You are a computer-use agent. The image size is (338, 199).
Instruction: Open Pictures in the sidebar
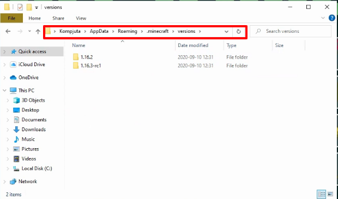tap(30, 149)
